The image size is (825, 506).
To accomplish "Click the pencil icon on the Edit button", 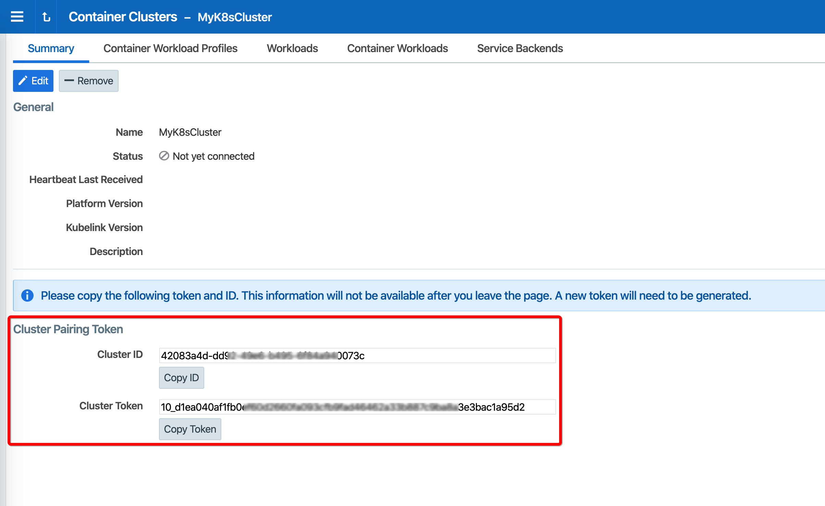I will coord(23,81).
